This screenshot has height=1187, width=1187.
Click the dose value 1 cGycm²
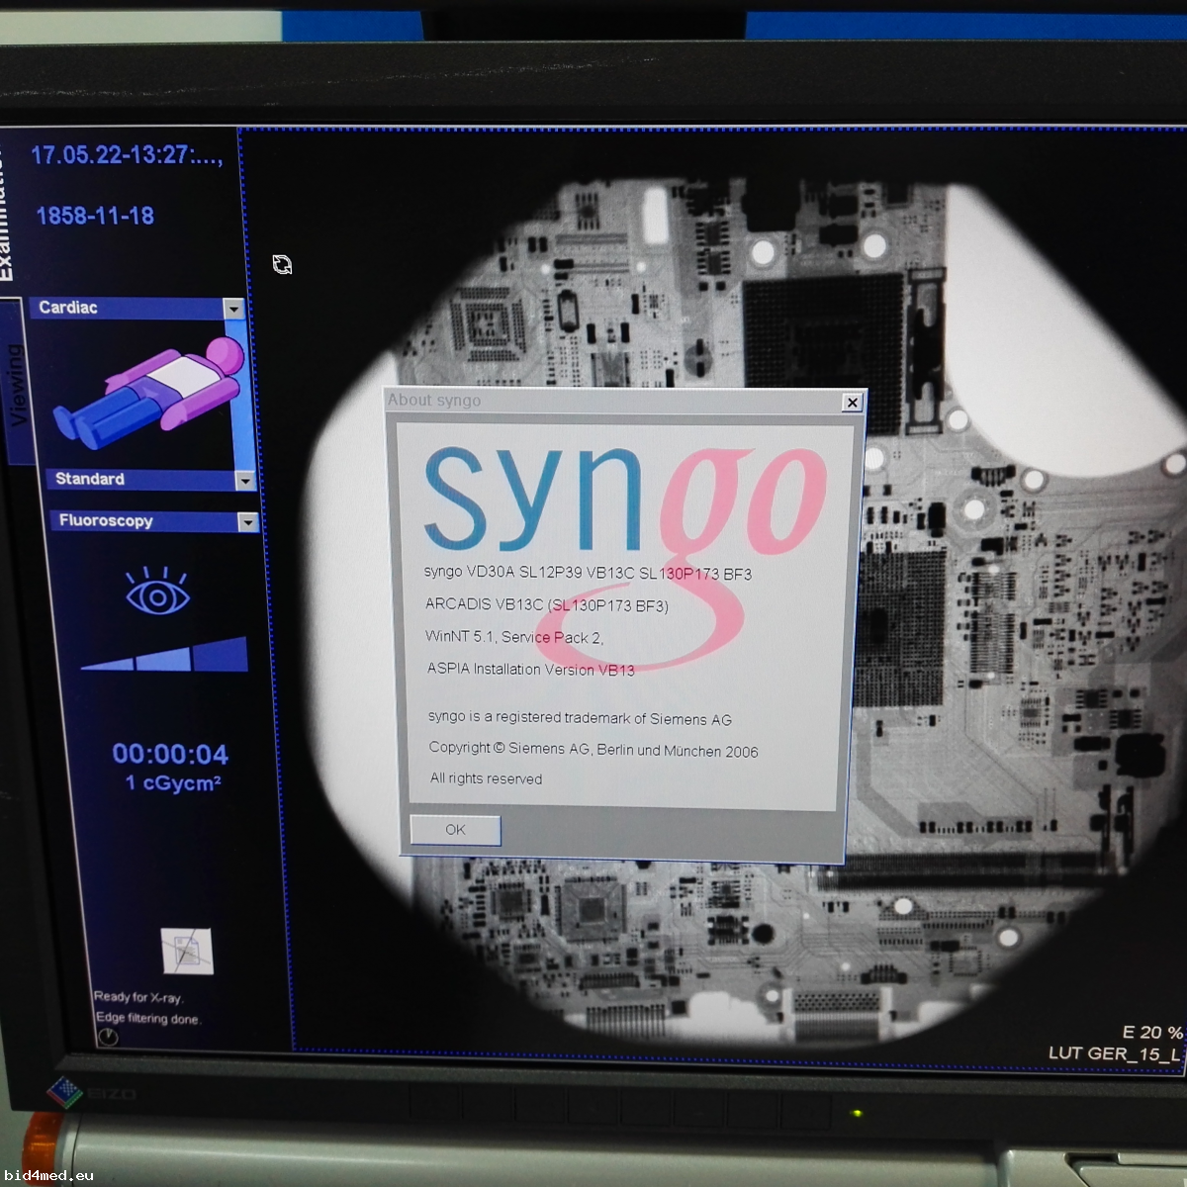coord(173,783)
